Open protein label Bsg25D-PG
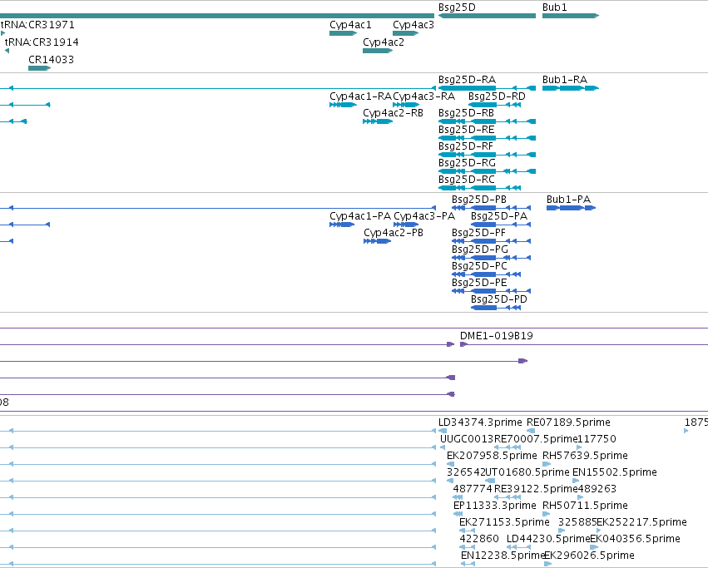Image resolution: width=708 pixels, height=568 pixels. point(480,249)
